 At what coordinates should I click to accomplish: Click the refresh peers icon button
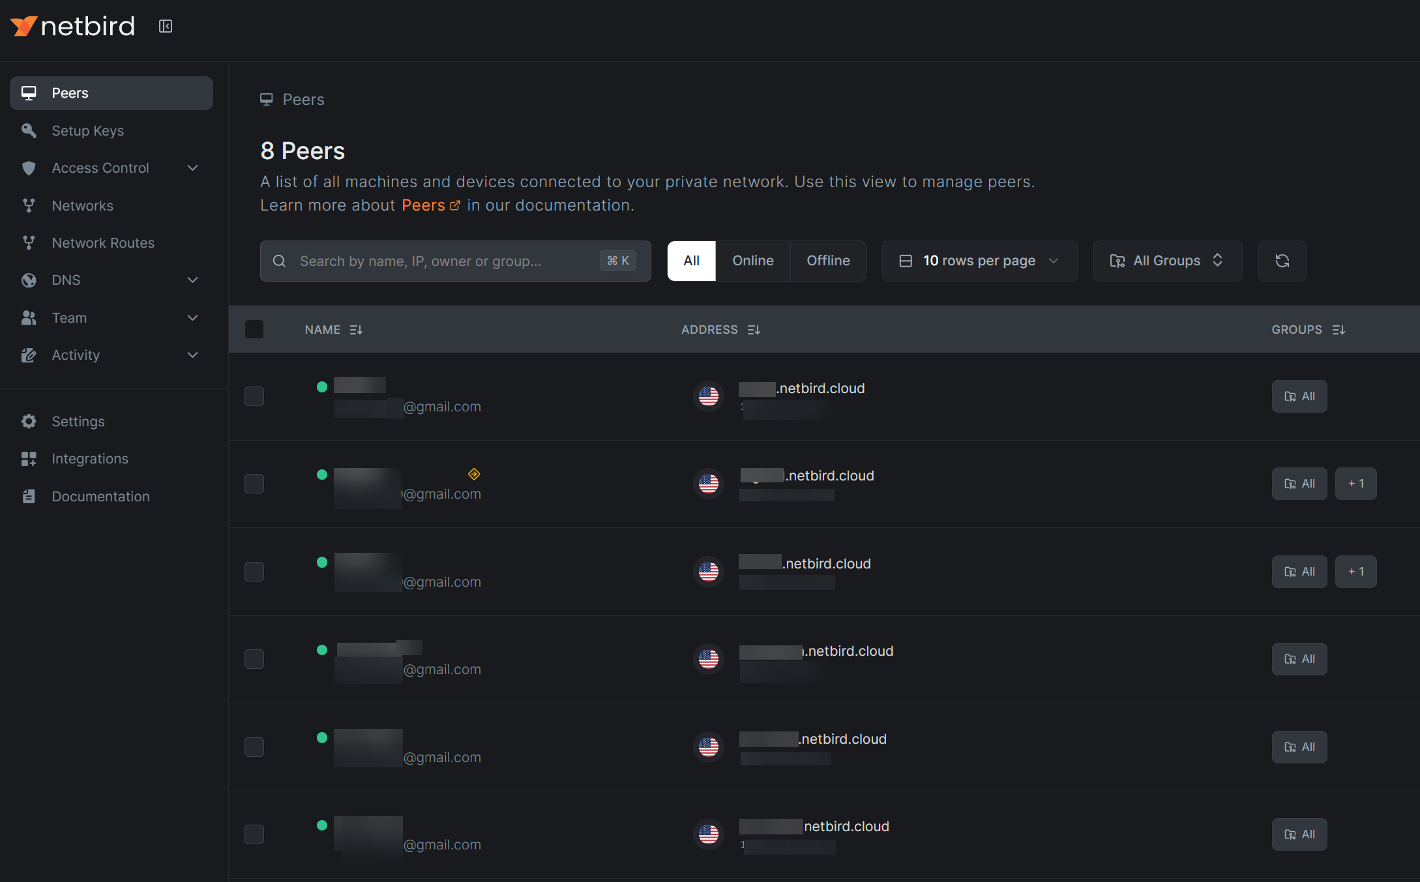click(1282, 261)
